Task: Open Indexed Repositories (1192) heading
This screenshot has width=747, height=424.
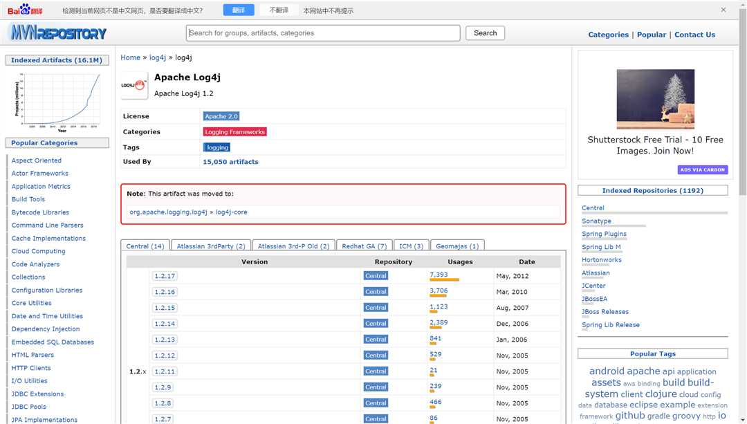Action: [x=652, y=191]
